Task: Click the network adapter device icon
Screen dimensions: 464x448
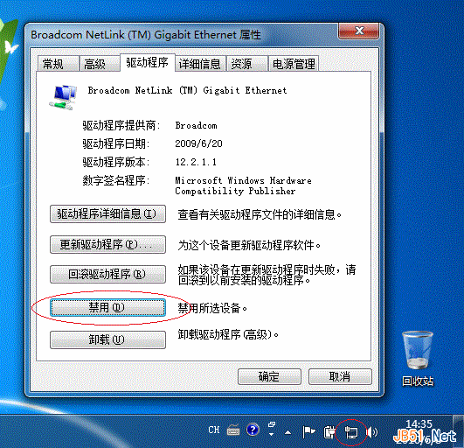Action: click(63, 97)
